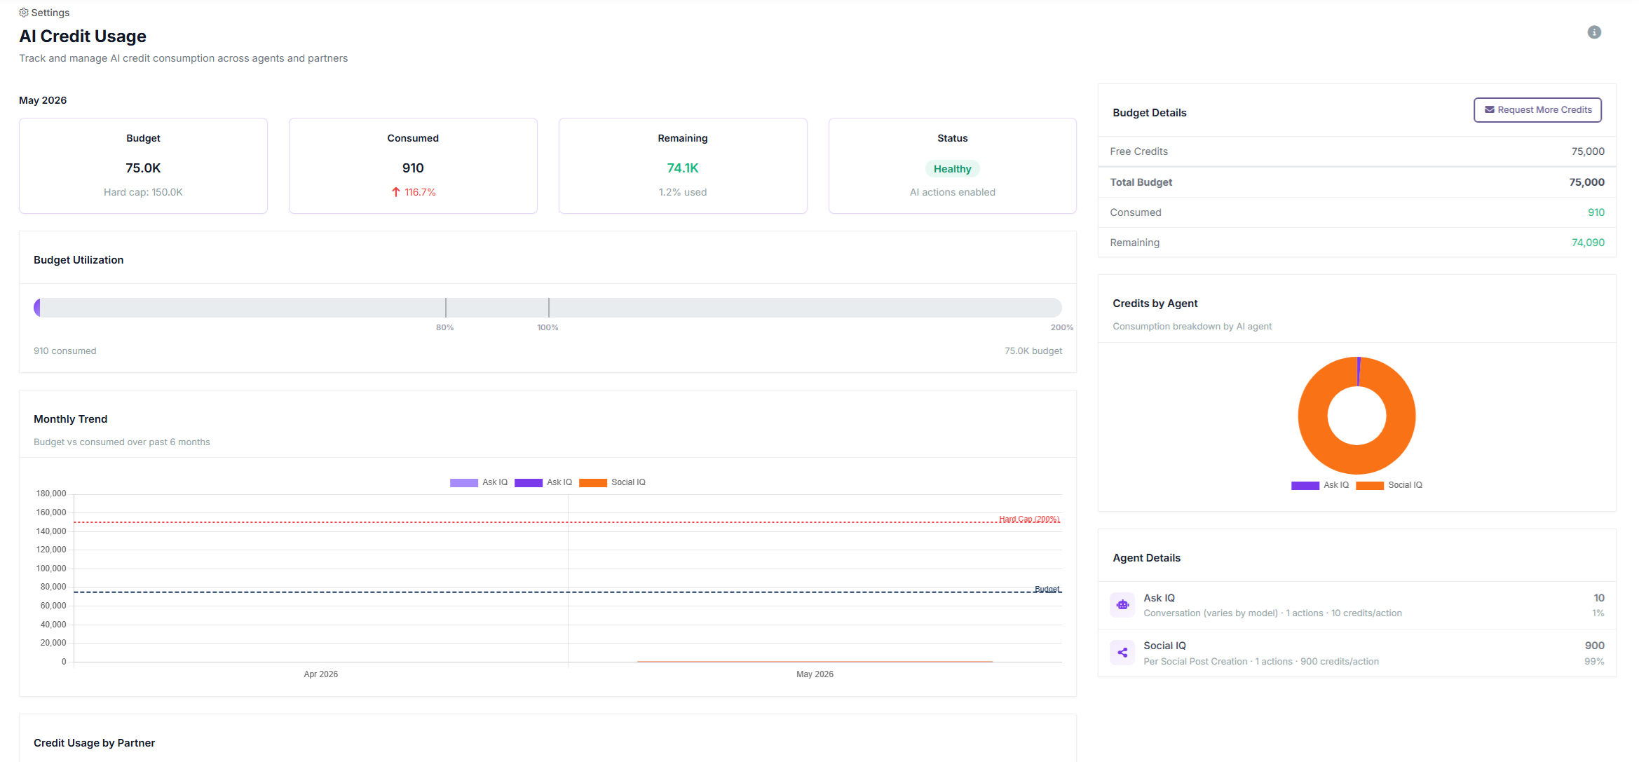Image resolution: width=1639 pixels, height=762 pixels.
Task: Open the Settings breadcrumb link
Action: coord(44,13)
